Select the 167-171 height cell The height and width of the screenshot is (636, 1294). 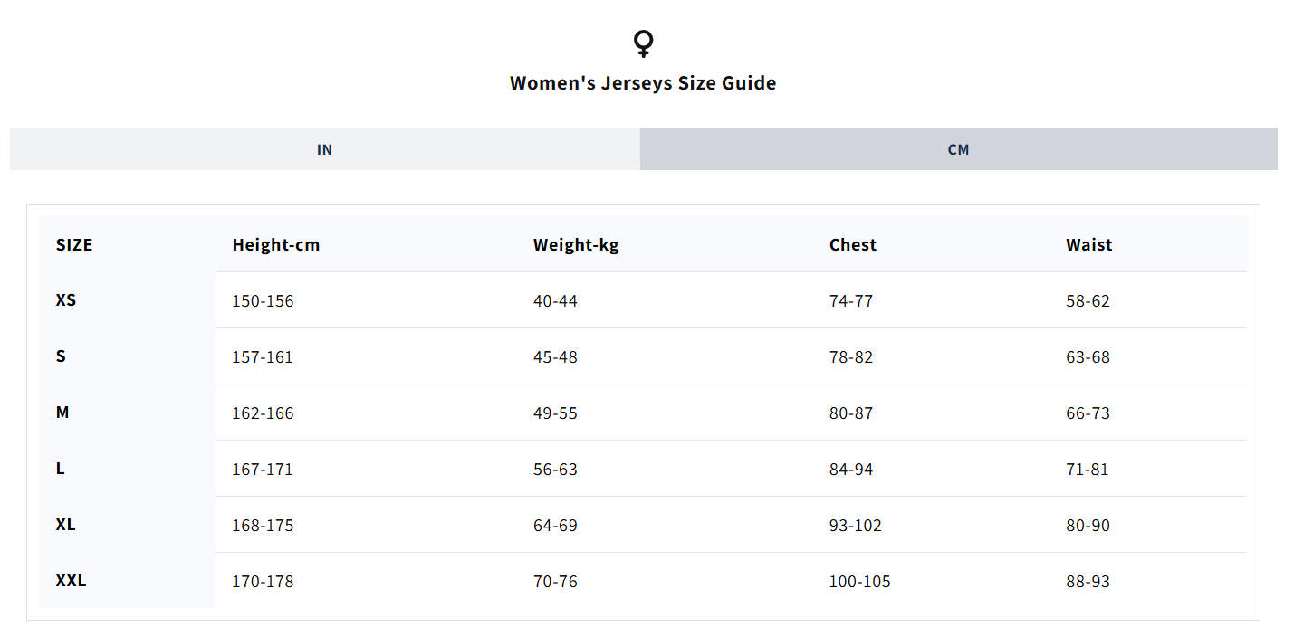tap(263, 470)
